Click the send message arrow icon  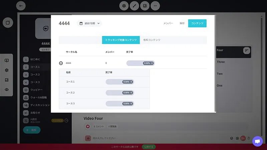243,138
